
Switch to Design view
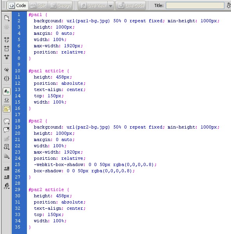pyautogui.click(x=60, y=6)
